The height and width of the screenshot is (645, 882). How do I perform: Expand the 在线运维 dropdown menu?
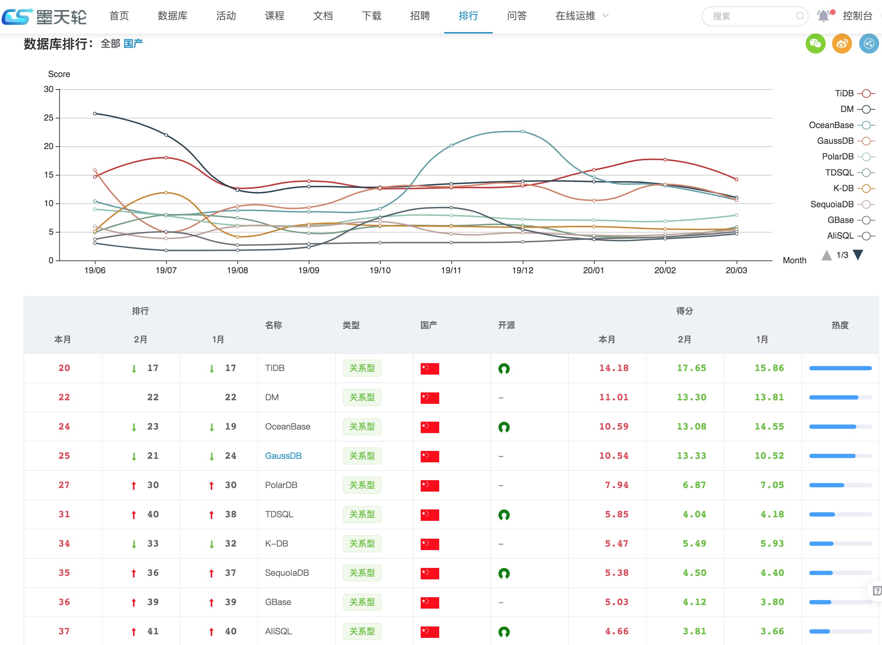click(581, 16)
